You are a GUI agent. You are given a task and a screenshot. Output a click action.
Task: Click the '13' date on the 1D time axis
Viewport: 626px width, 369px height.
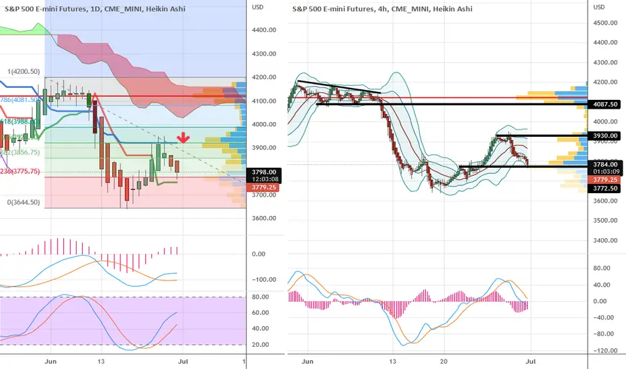[x=101, y=362]
